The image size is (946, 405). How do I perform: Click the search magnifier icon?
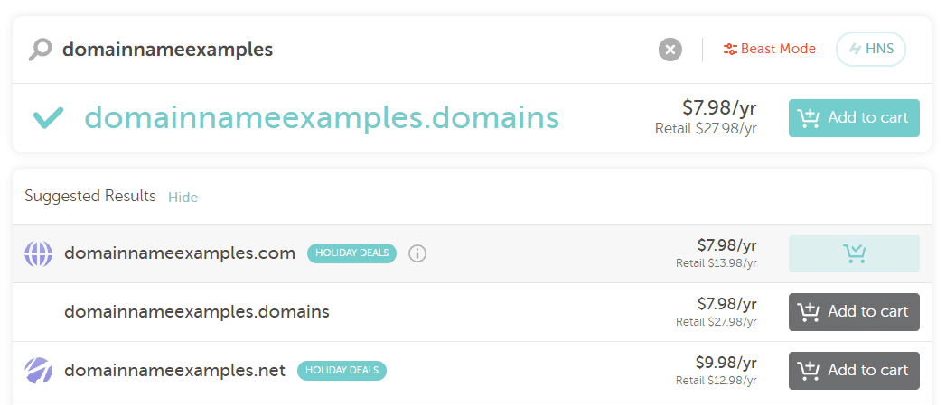pyautogui.click(x=40, y=50)
